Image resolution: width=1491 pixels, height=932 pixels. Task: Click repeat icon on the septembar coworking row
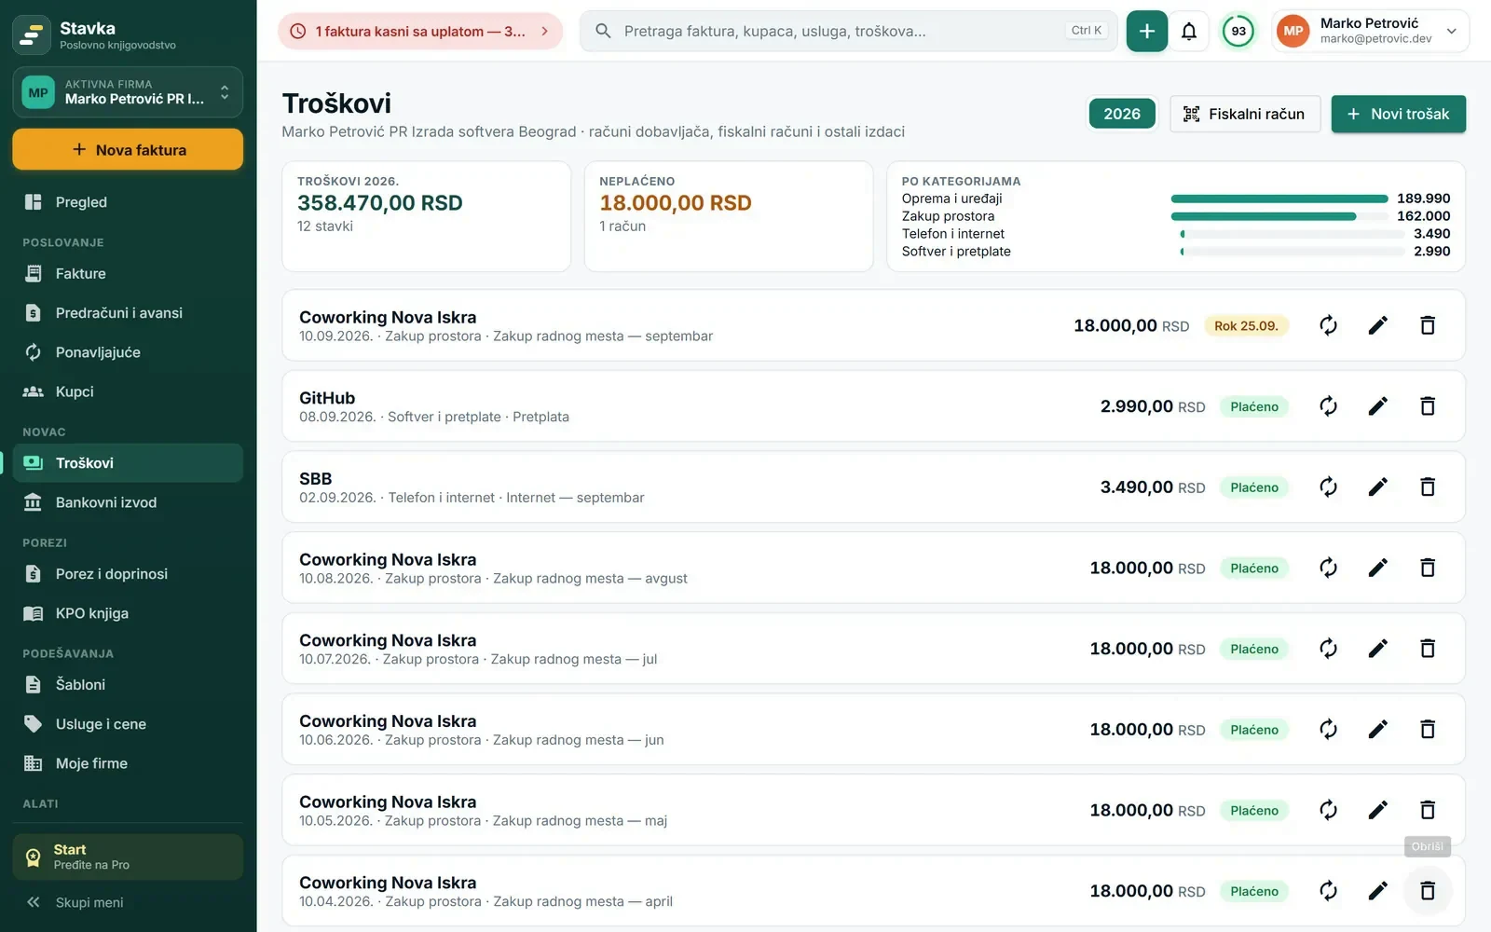tap(1328, 325)
